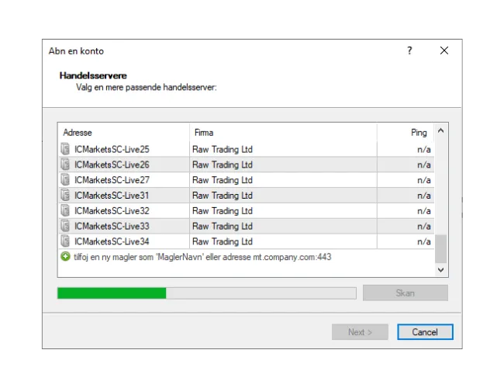
Task: Click the server icon beside ICMarketsSC-Live27
Action: click(x=65, y=180)
